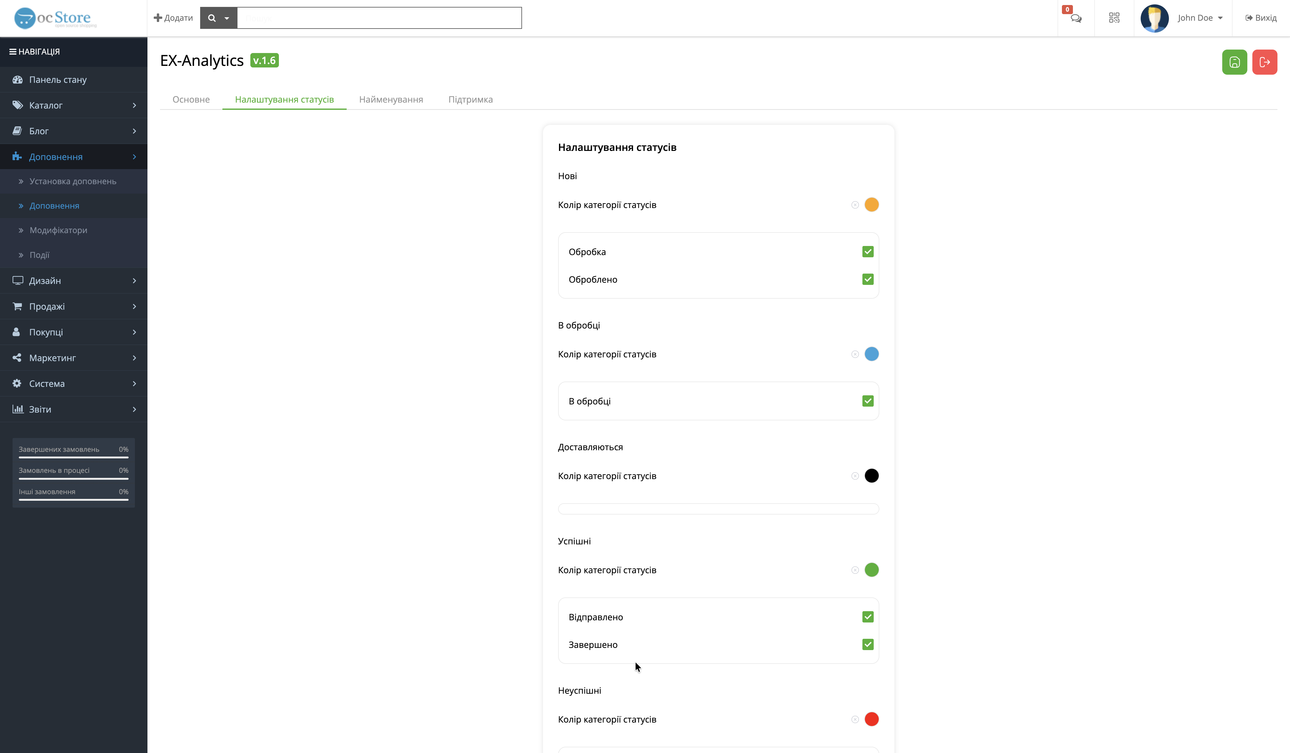Screen dimensions: 1290x753
Task: Click the magnifier search icon button
Action: coord(211,18)
